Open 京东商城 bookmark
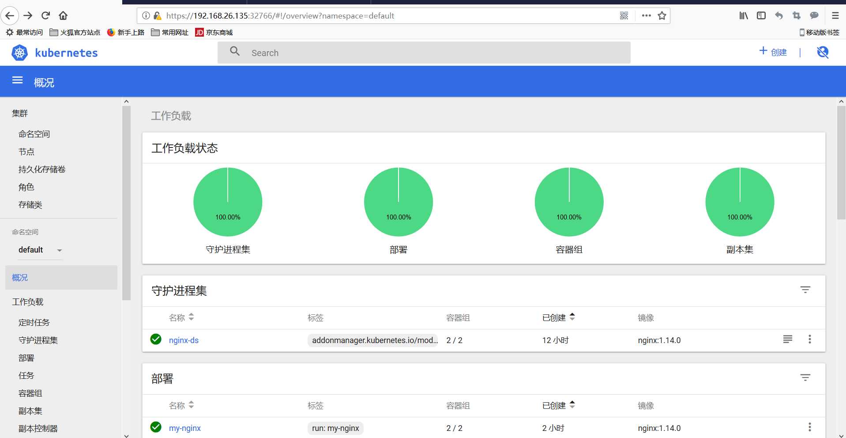Screen dimensions: 846x438 214,32
